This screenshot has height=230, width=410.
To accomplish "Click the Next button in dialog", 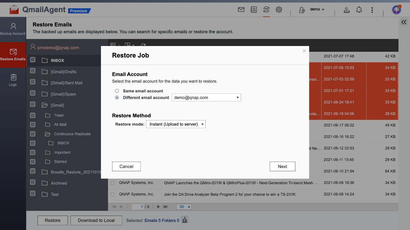I will (x=282, y=166).
